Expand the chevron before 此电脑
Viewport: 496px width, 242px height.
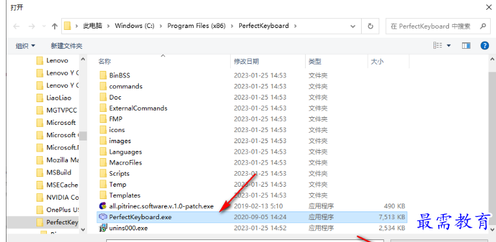coord(76,26)
